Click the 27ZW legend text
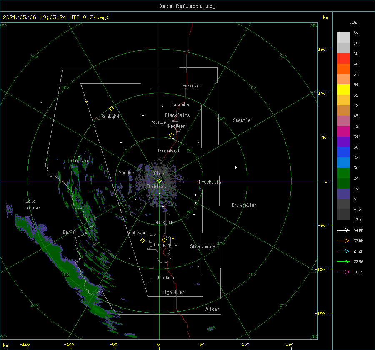Image resolution: width=375 pixels, height=350 pixels. pyautogui.click(x=358, y=251)
